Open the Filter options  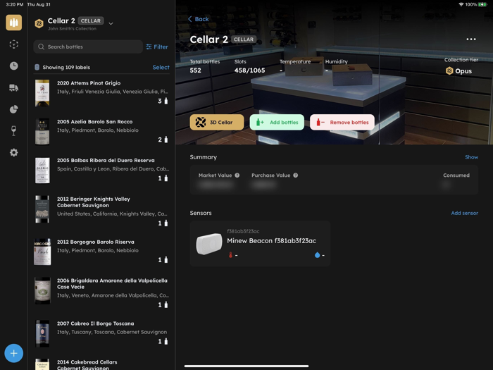coord(157,47)
